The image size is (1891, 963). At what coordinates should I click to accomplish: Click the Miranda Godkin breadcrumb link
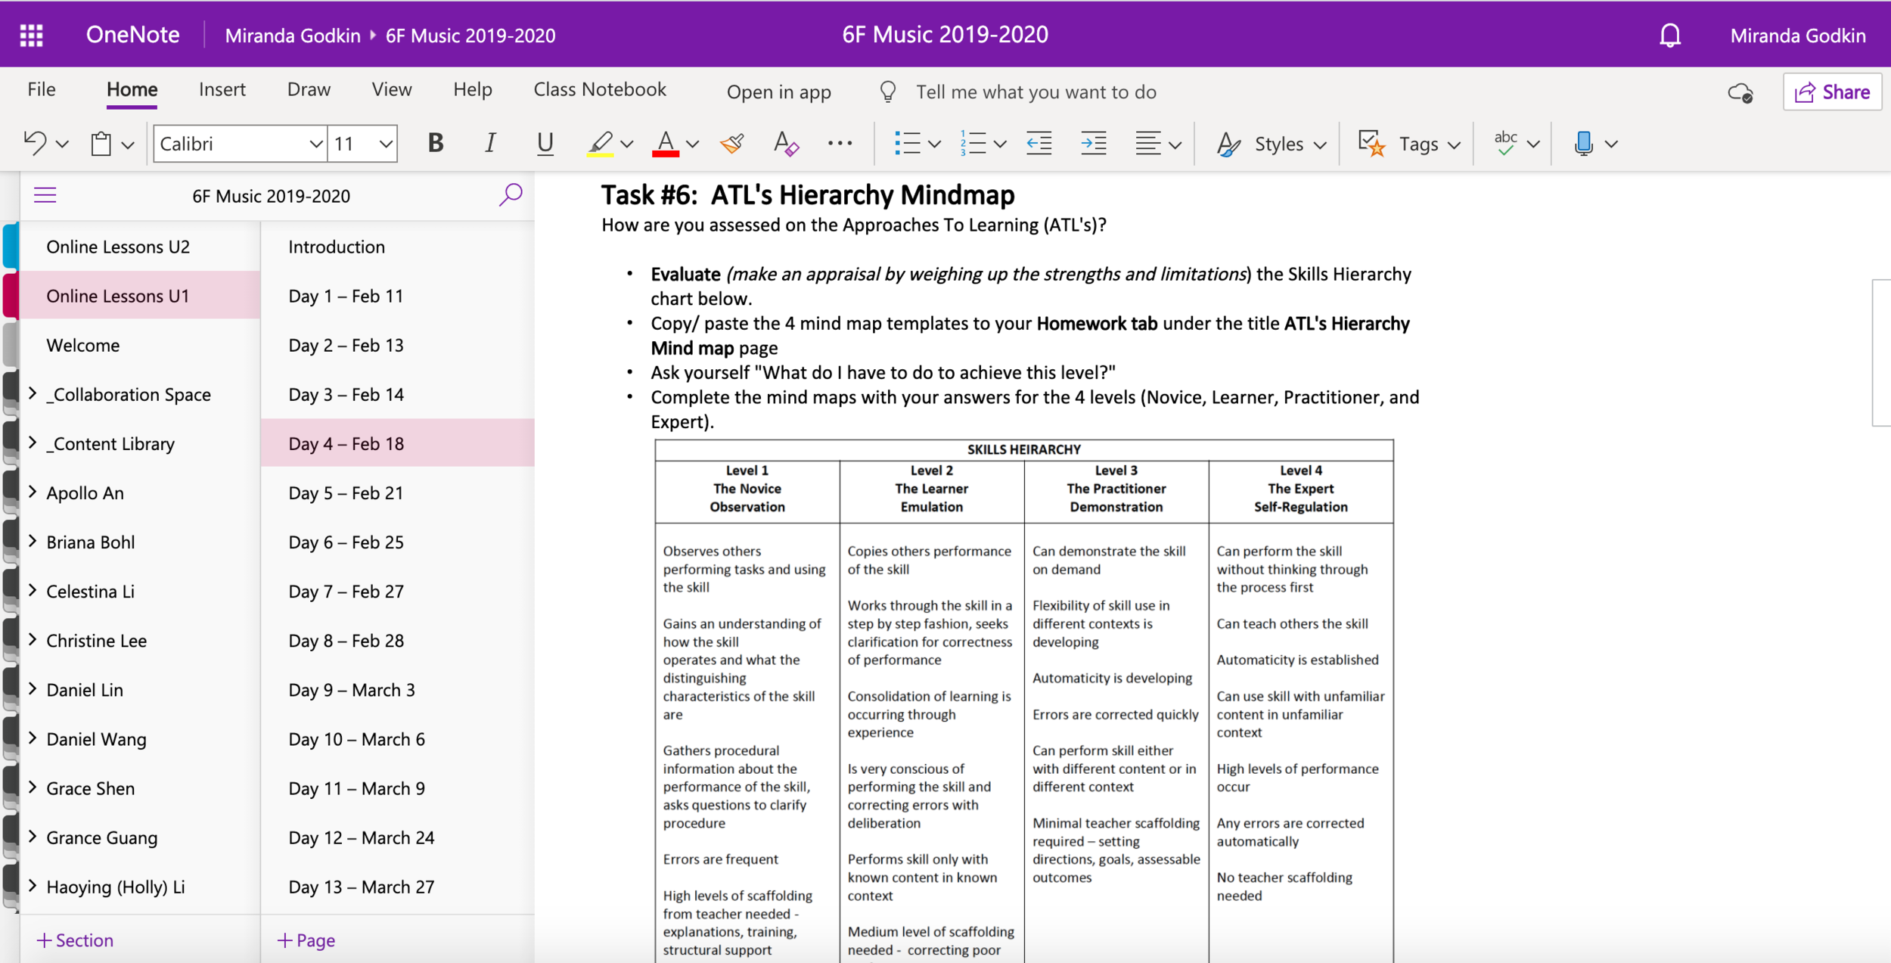click(x=293, y=36)
